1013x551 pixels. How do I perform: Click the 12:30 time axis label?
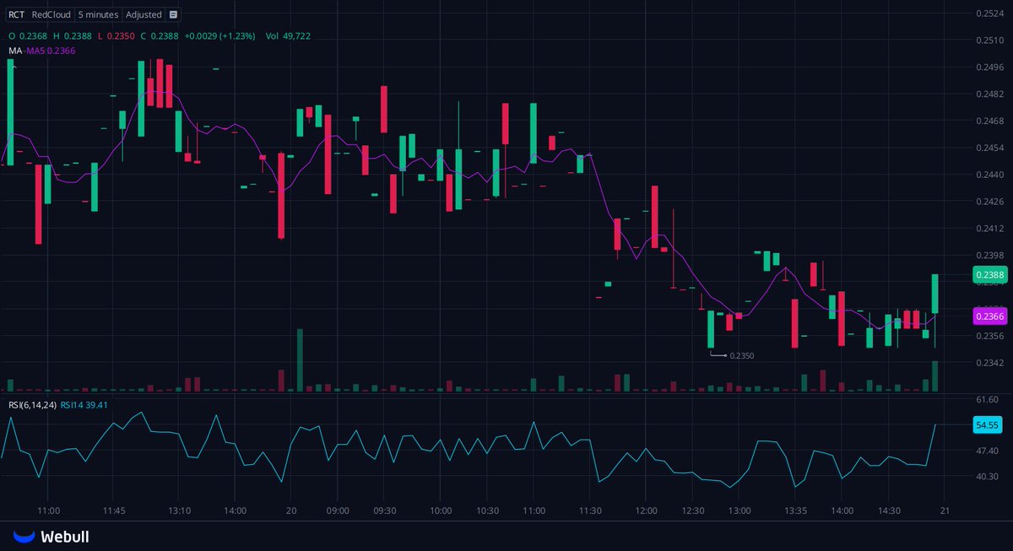693,511
